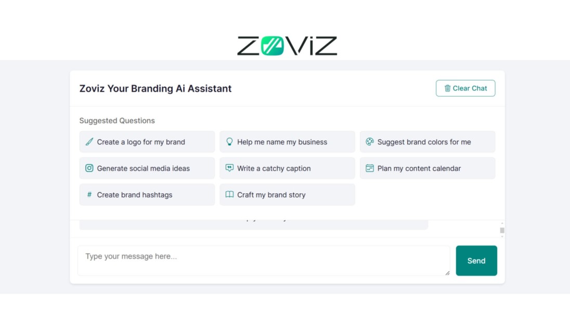Send the chat message

476,260
